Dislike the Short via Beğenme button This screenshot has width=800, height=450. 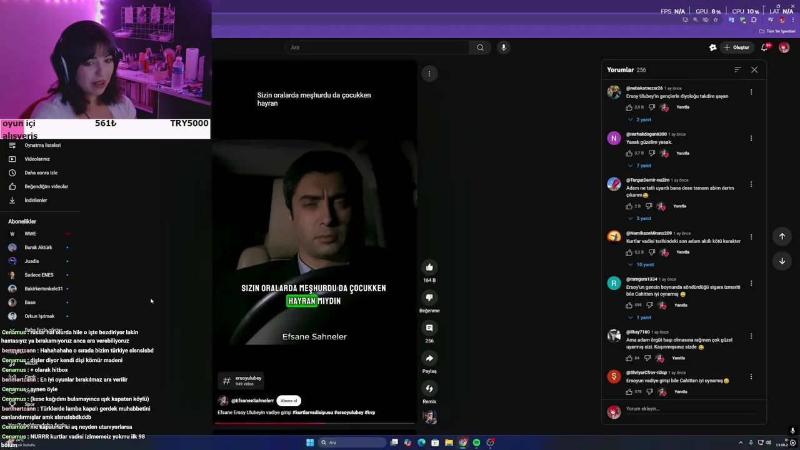pos(429,297)
